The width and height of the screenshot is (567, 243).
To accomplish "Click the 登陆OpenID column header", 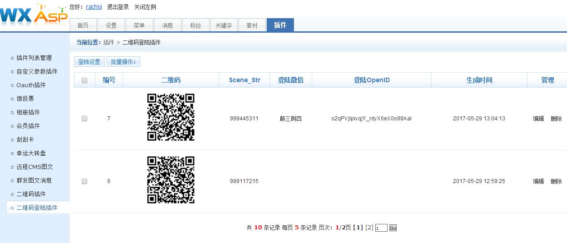I will click(x=372, y=80).
